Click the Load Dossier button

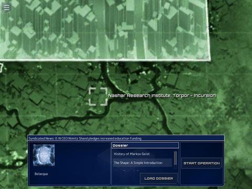coord(159,178)
